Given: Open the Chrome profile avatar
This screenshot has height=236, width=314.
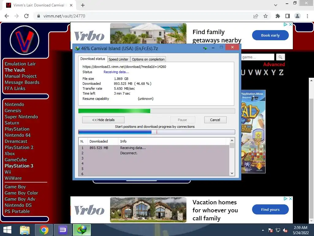Looking at the screenshot, I should tap(297, 16).
